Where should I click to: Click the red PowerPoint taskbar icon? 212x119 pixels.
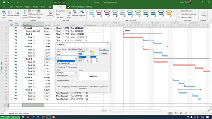[x=43, y=117]
